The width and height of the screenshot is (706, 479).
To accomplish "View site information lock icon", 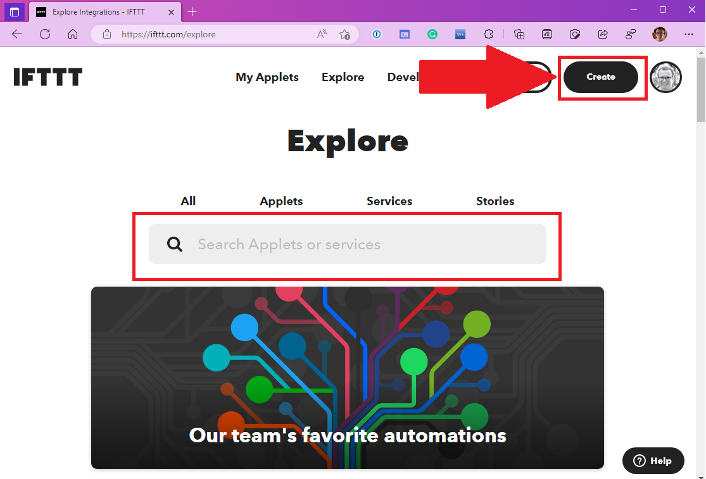I will click(x=107, y=34).
